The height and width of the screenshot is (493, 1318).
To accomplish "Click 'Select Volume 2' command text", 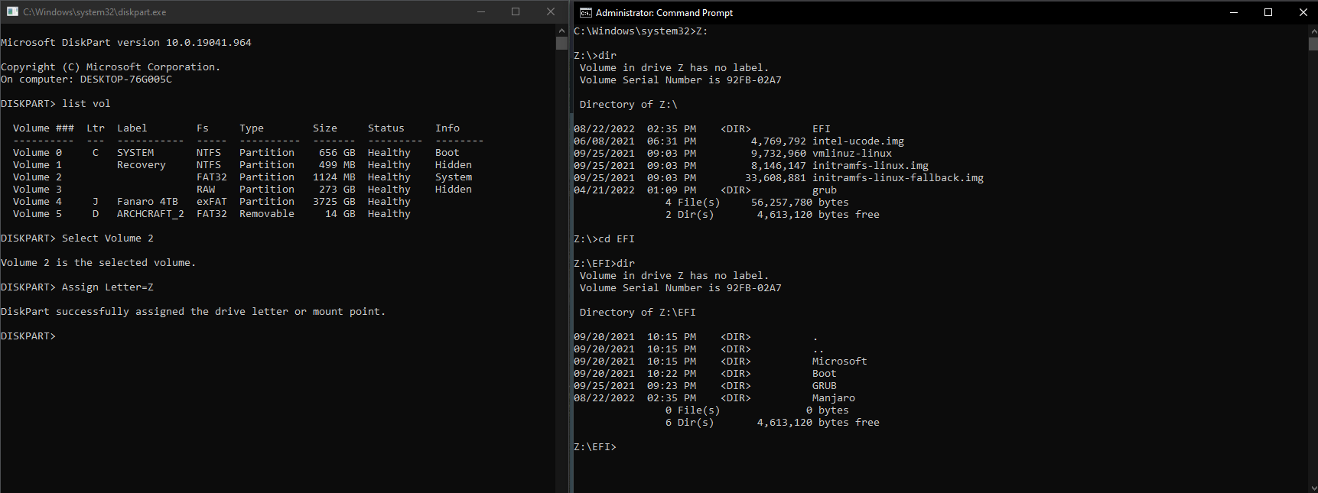I will 108,238.
